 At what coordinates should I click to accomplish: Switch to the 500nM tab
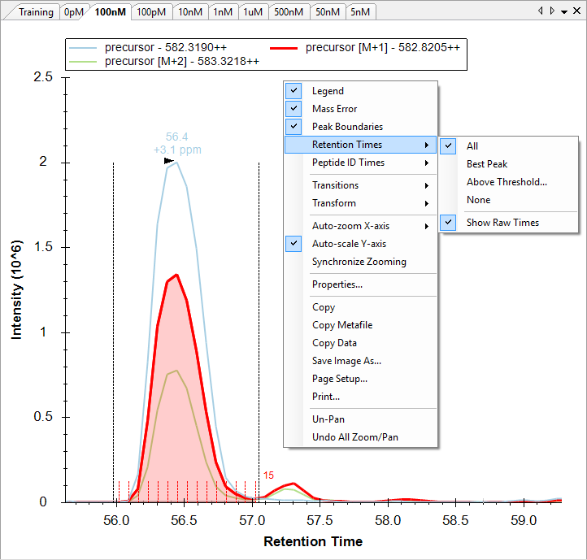pos(289,12)
